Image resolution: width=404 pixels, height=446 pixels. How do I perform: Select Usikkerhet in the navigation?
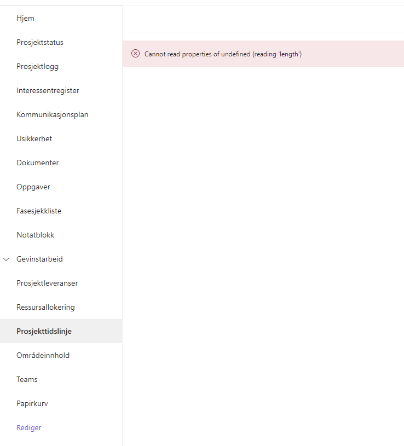[33, 138]
